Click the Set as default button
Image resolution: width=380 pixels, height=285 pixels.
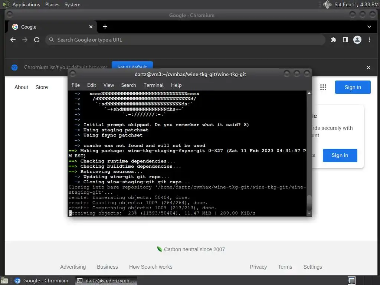(132, 65)
